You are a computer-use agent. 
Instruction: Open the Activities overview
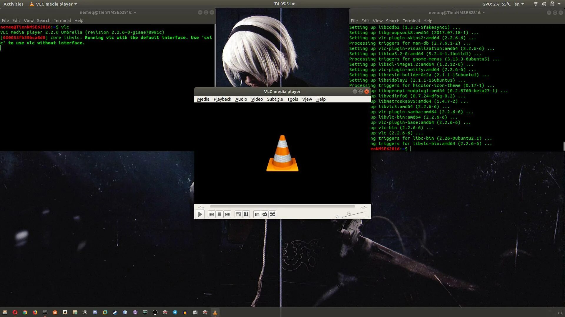point(14,4)
